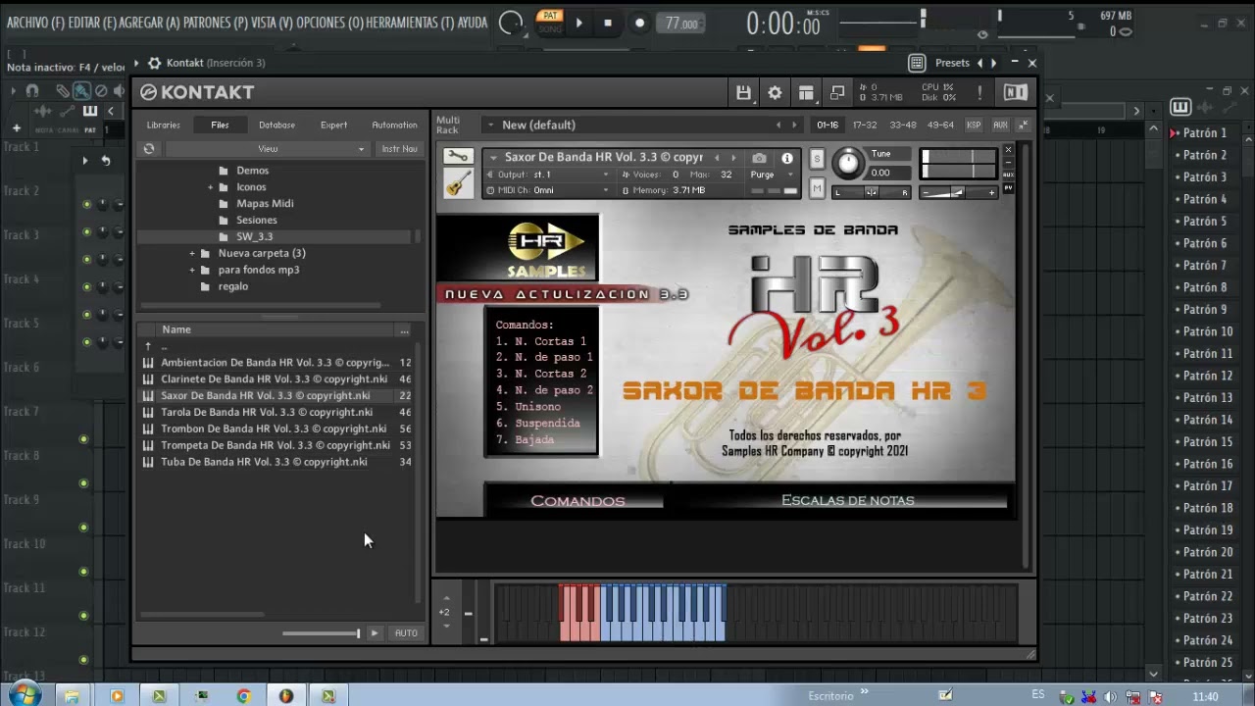1255x706 pixels.
Task: Stop the FL Studio transport
Action: (608, 23)
